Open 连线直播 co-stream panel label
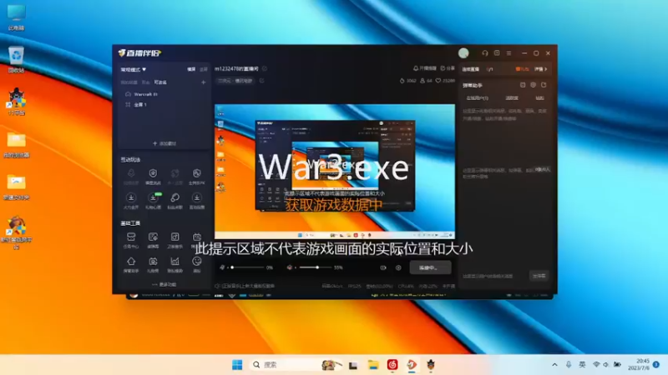Image resolution: width=668 pixels, height=375 pixels. [471, 69]
